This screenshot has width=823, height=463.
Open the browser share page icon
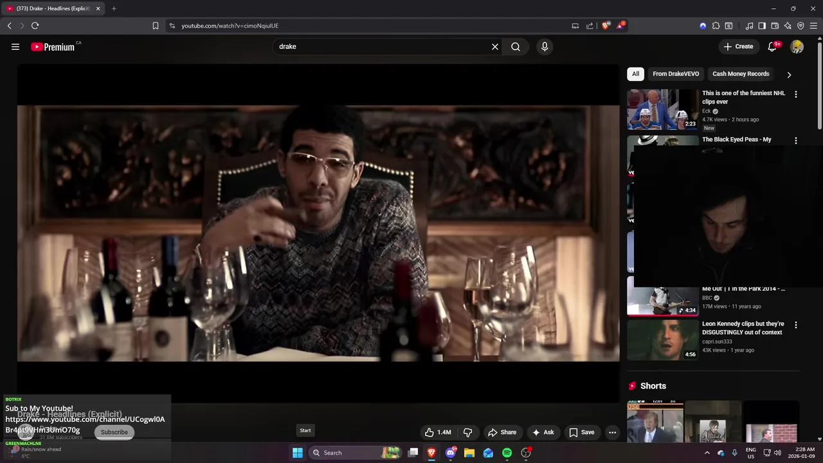click(590, 26)
